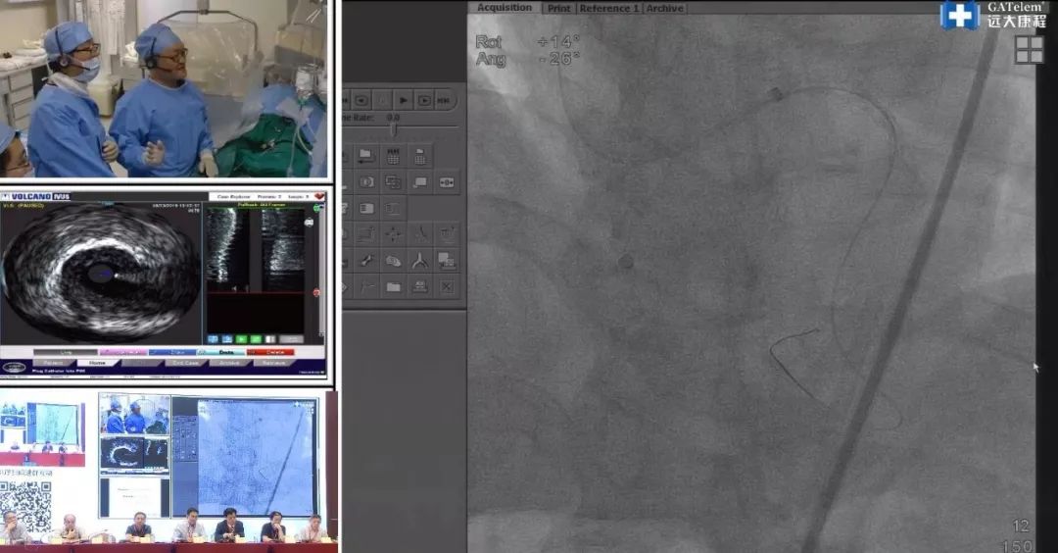Jump to the last frame
Screen dimensions: 1058x553
pyautogui.click(x=444, y=100)
